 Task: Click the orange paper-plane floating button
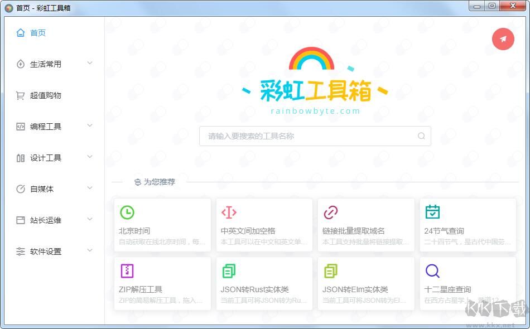(x=503, y=39)
